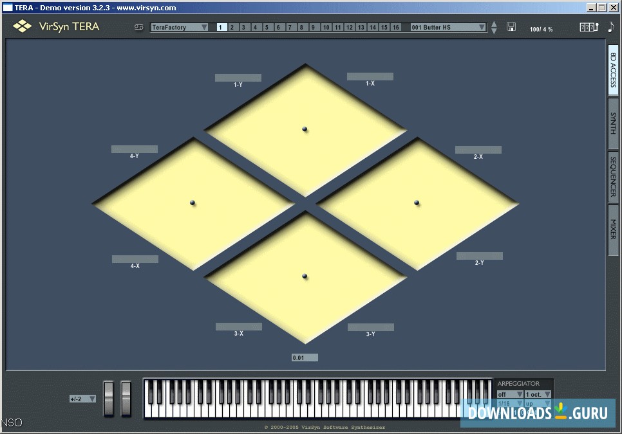622x434 pixels.
Task: Click the ARPEGGIATOR panel label
Action: 518,383
